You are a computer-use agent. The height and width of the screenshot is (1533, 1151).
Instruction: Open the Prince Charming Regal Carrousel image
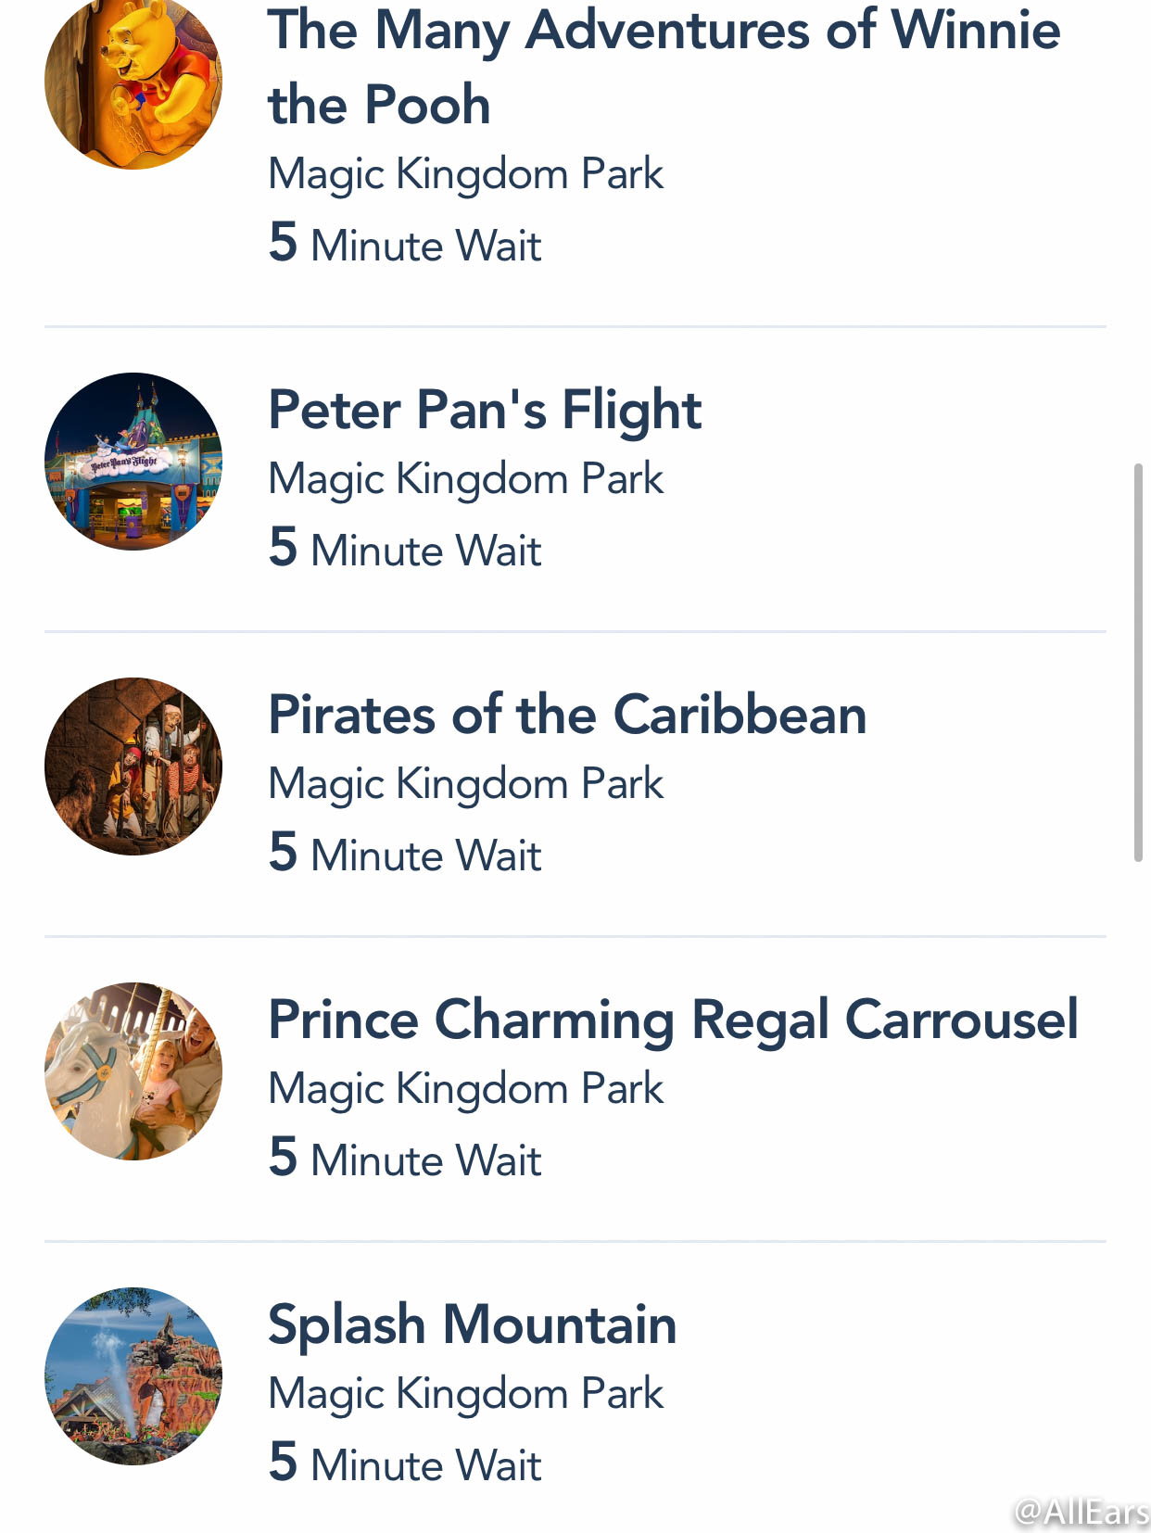[133, 1071]
